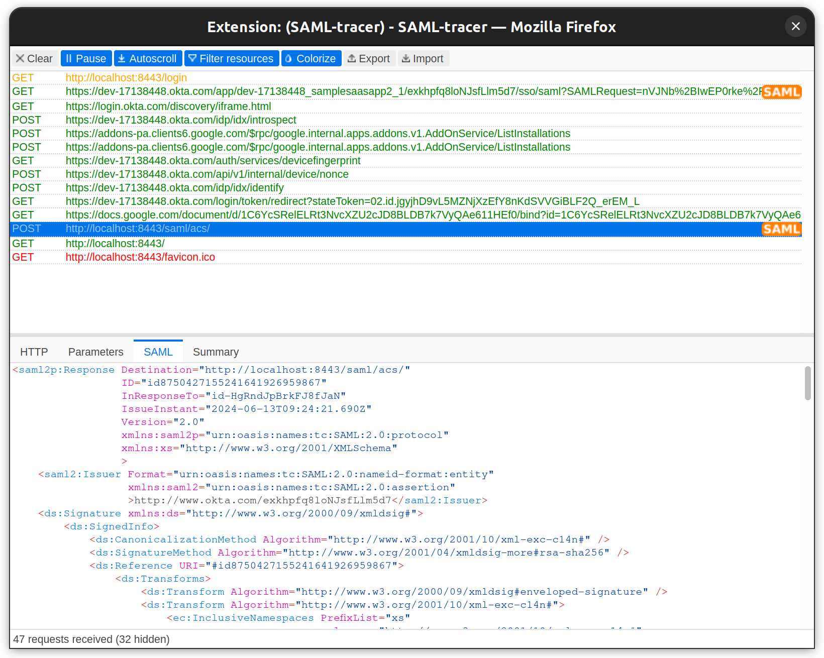Click the saml2p:Response Destination attribute line
Image resolution: width=824 pixels, height=658 pixels.
[212, 370]
